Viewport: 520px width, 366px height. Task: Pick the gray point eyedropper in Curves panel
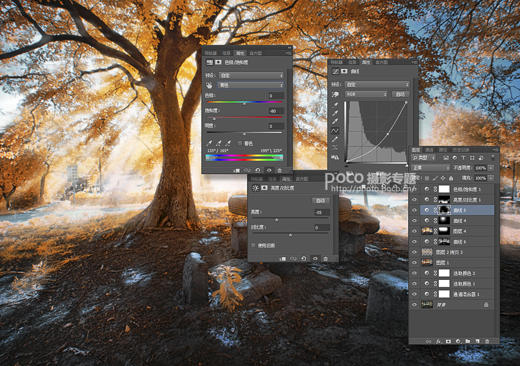pos(335,113)
